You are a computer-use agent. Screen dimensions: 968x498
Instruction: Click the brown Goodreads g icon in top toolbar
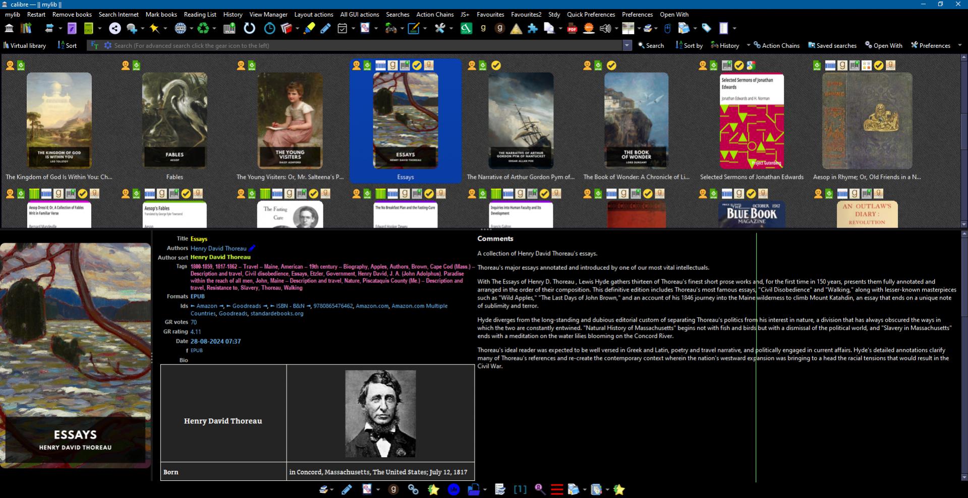point(500,29)
